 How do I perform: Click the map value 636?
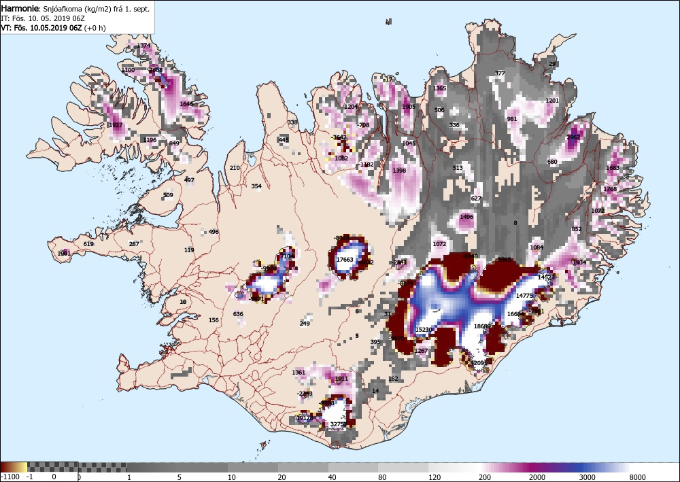[x=238, y=314]
